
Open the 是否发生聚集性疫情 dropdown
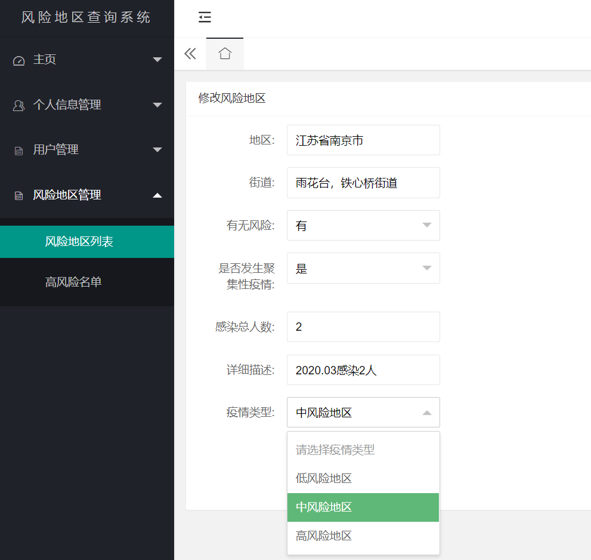coord(363,268)
